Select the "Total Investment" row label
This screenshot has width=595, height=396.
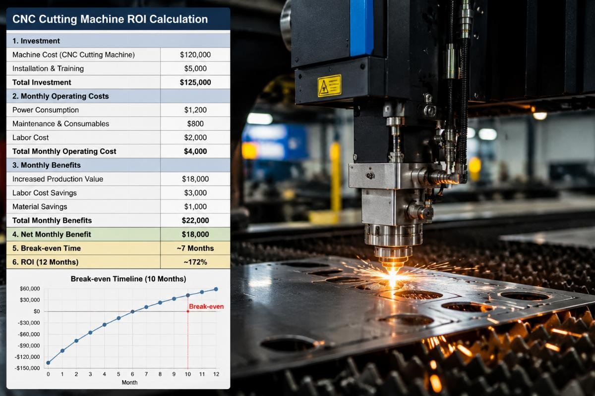pos(42,82)
